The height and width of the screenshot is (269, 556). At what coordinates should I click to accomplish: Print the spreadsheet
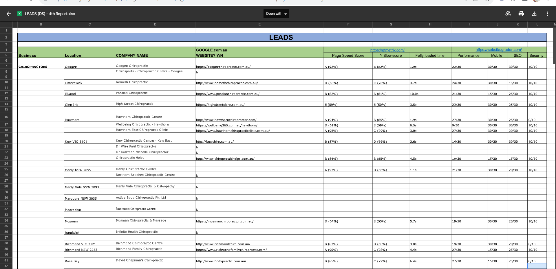click(521, 14)
